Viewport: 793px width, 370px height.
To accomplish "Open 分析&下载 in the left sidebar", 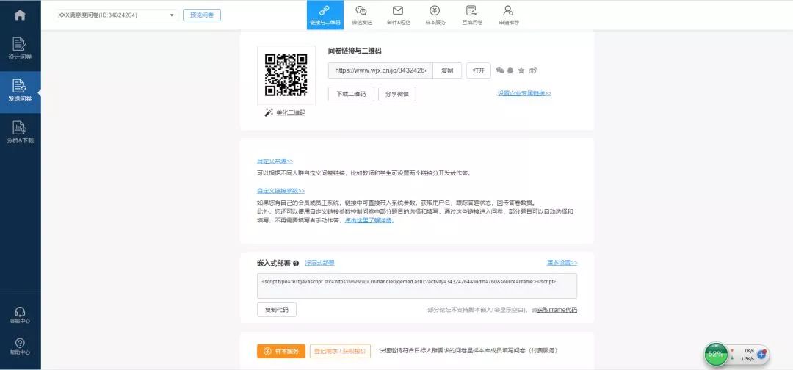I will pyautogui.click(x=21, y=132).
